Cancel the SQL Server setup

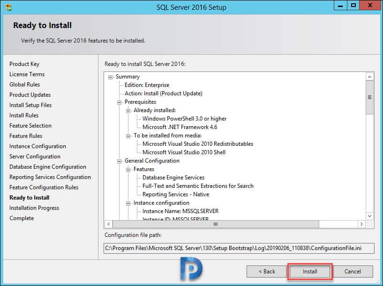(x=353, y=272)
